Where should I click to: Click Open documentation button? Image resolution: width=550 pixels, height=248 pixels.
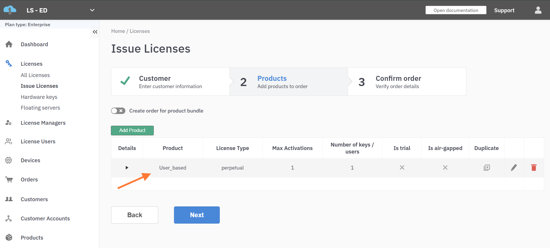point(456,10)
